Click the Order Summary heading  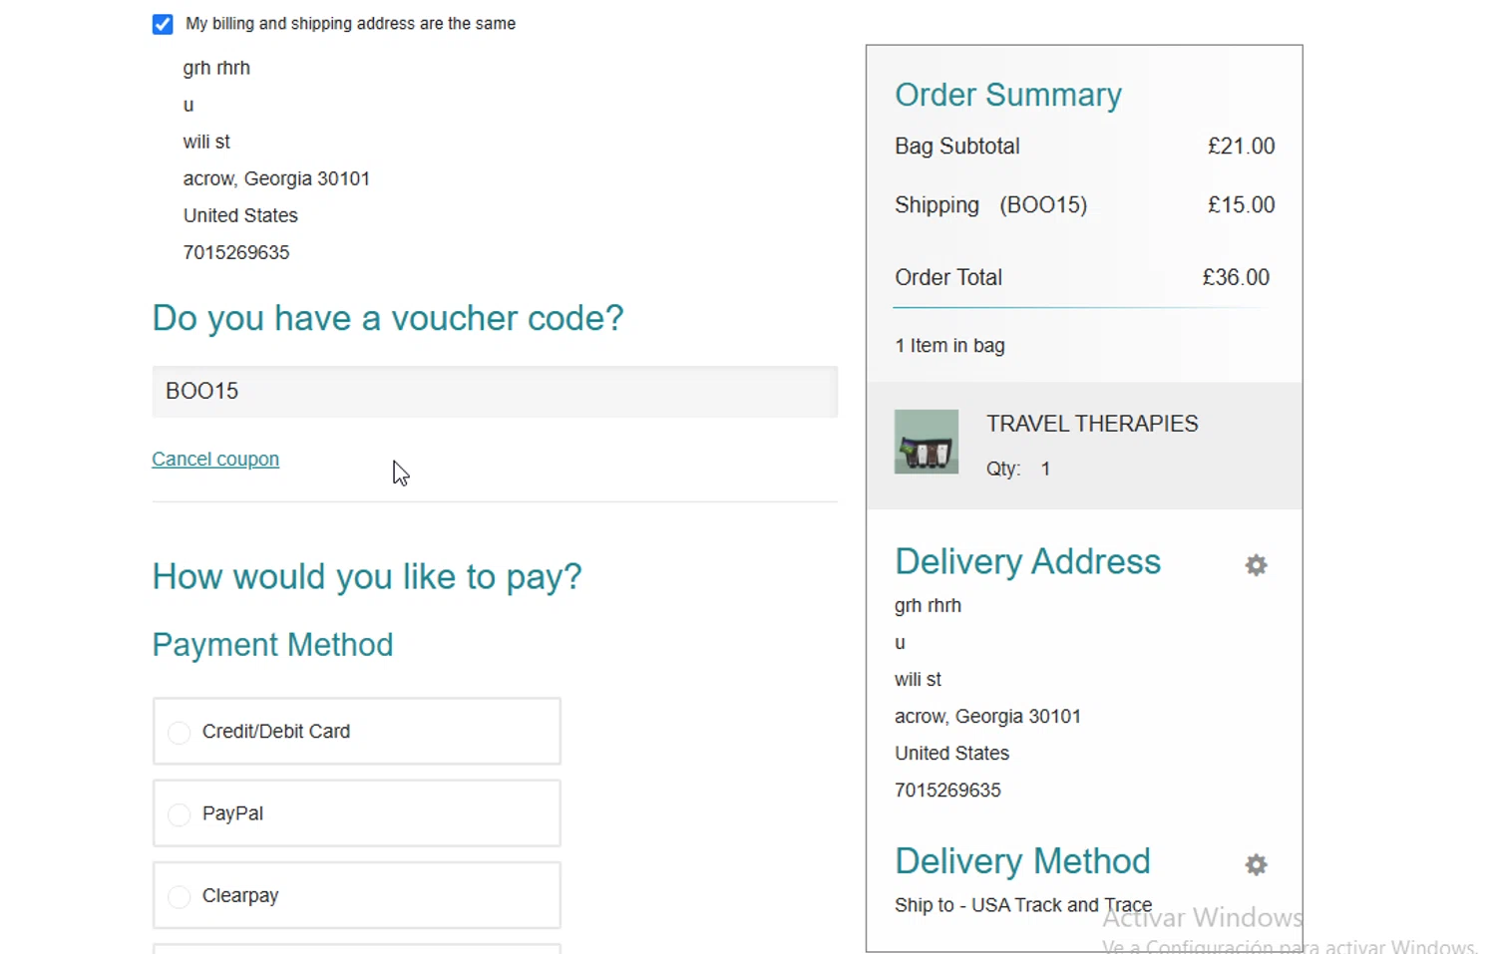tap(1007, 95)
